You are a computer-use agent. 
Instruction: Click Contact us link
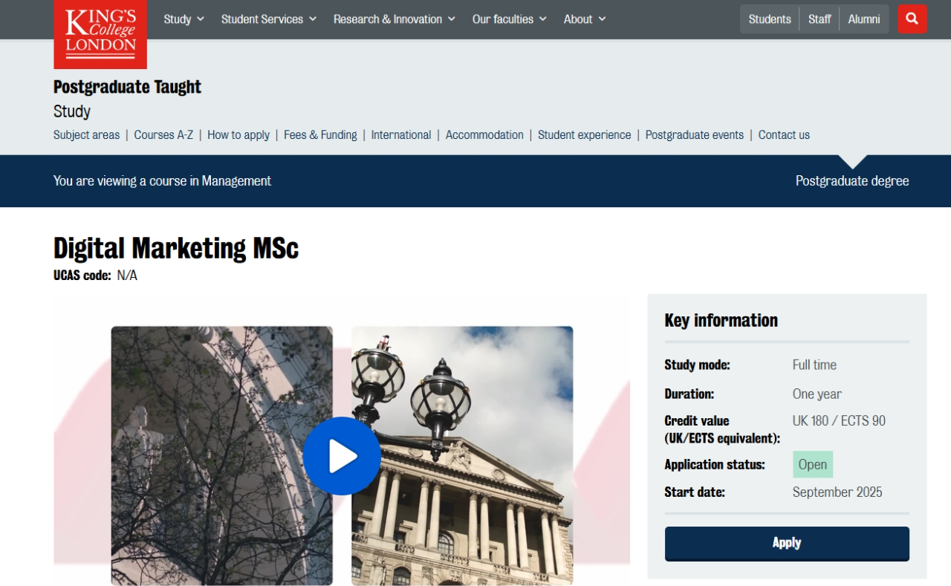tap(784, 135)
